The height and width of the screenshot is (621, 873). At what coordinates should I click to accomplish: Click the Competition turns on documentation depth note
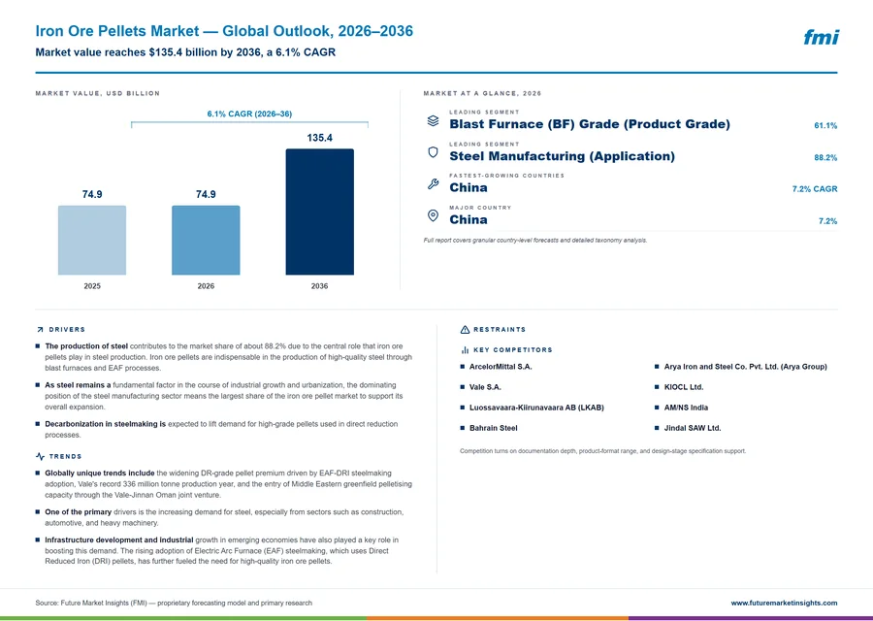(603, 451)
